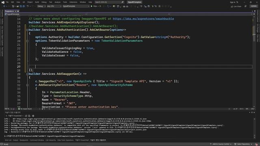Open the File menu

[x=7, y=2]
